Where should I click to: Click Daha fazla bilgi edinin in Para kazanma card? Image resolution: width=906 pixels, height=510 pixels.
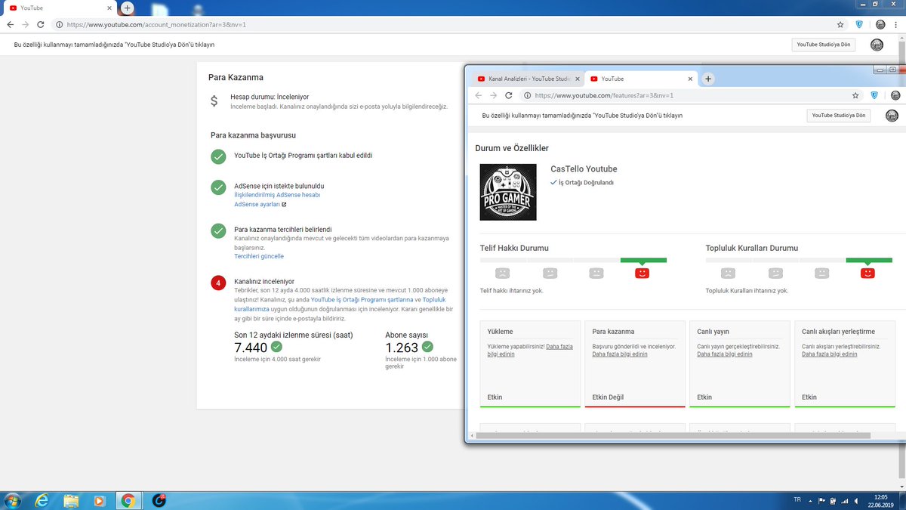[x=618, y=354]
